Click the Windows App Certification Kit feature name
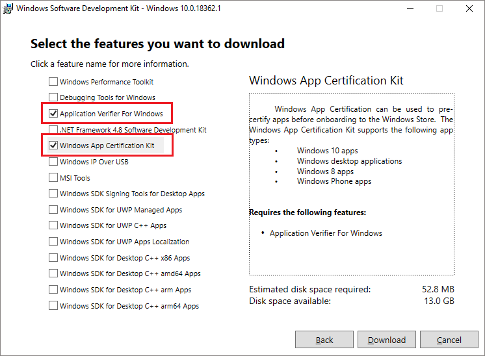The height and width of the screenshot is (356, 485). 107,146
